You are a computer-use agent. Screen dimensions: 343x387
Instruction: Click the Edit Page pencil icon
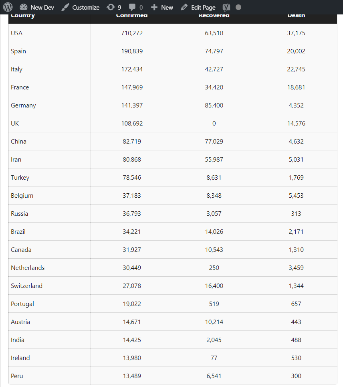(184, 7)
